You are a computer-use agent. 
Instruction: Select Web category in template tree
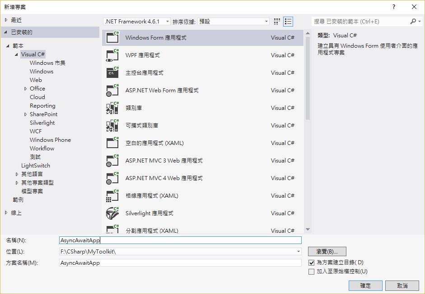[x=36, y=80]
